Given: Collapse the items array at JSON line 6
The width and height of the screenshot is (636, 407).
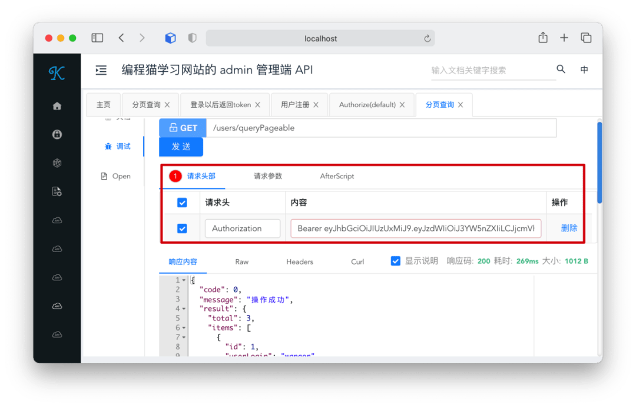Looking at the screenshot, I should [x=184, y=327].
